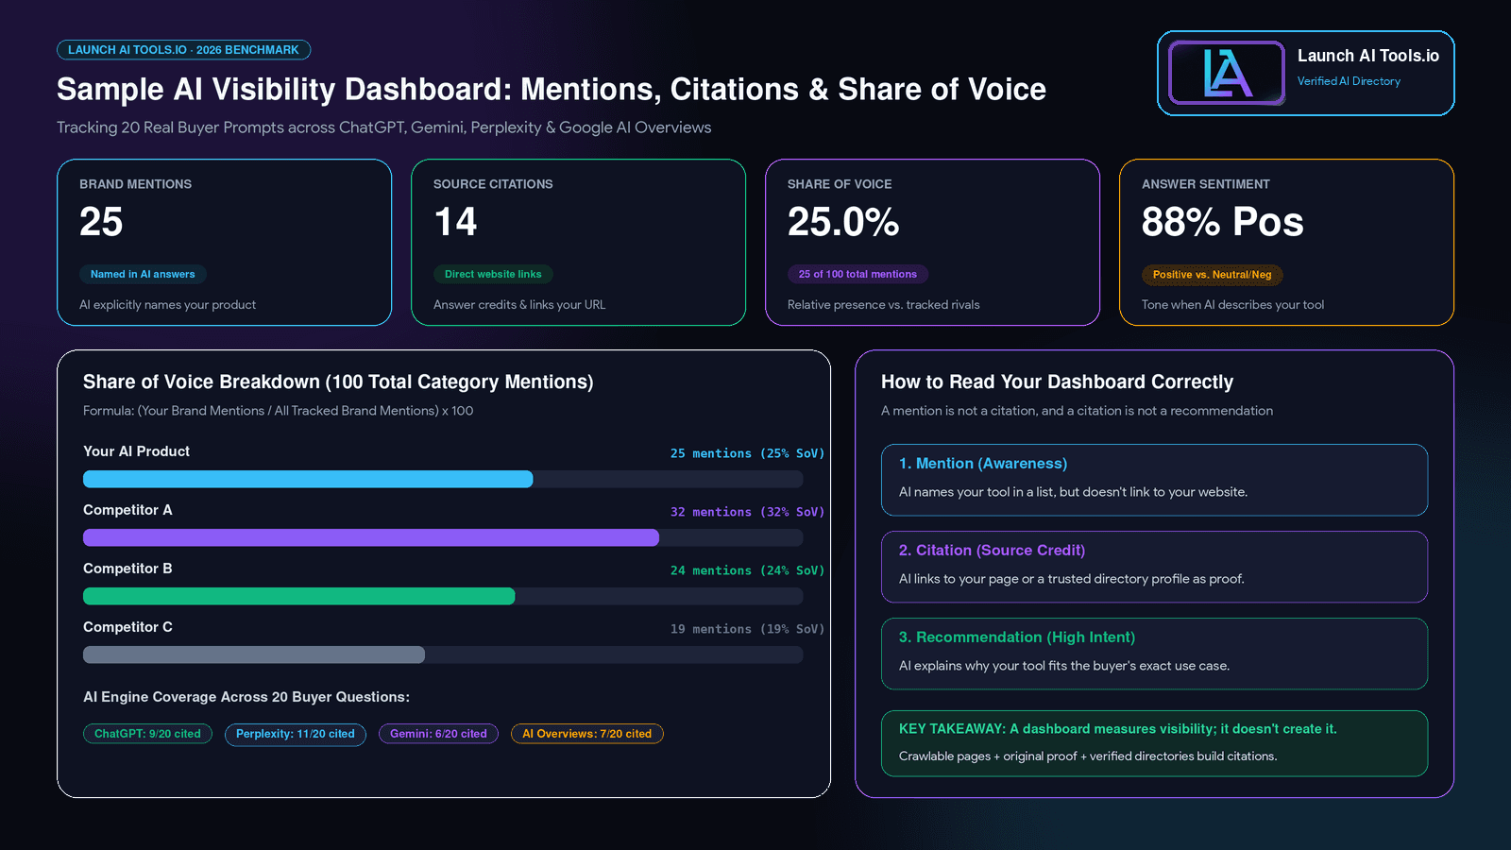The image size is (1511, 850).
Task: Click the 'Your AI Product' row label
Action: point(136,451)
